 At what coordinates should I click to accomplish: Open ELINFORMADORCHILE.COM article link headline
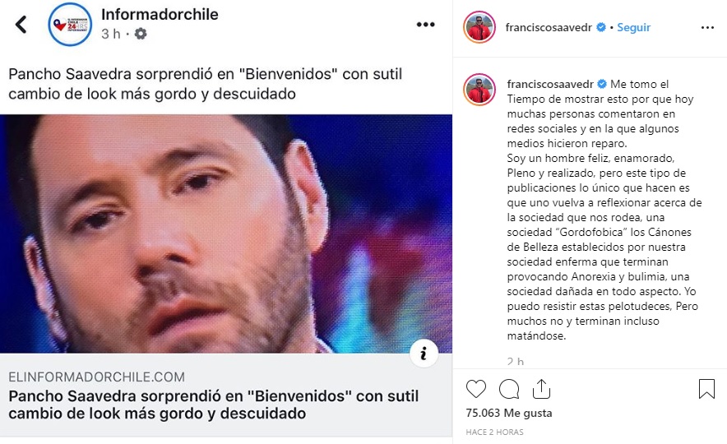tap(214, 405)
